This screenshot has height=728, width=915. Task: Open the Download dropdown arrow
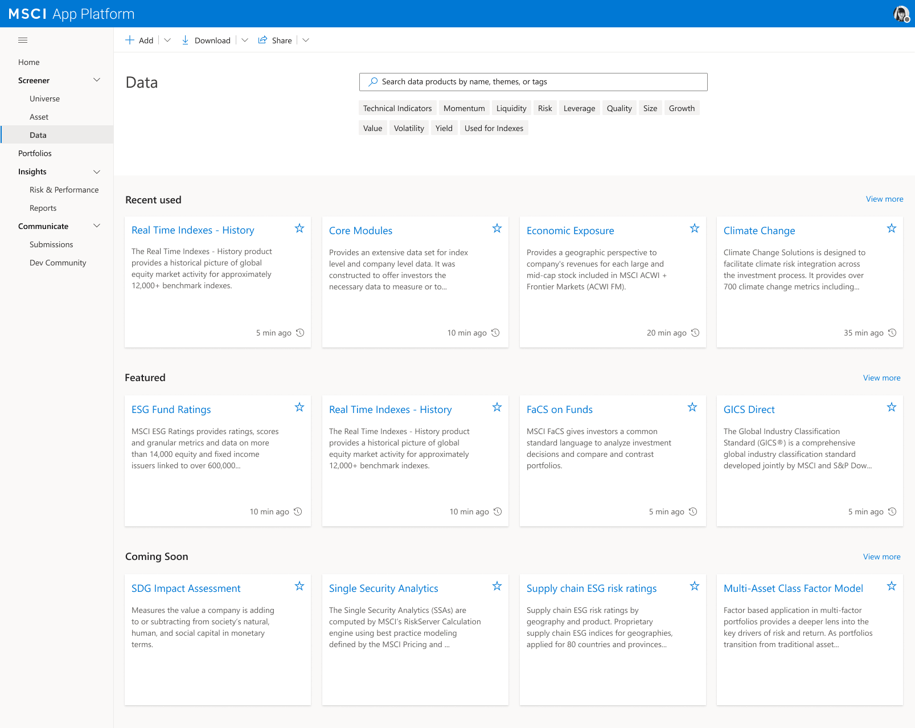(245, 40)
